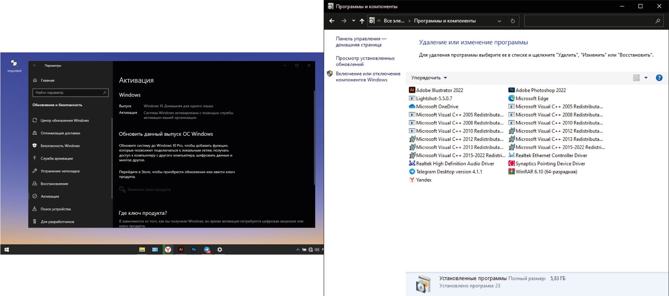This screenshot has width=669, height=296.
Task: Click the Control Panel search box
Action: coord(594,21)
